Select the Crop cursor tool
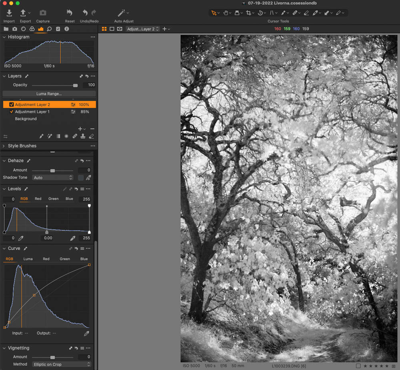The width and height of the screenshot is (400, 370). click(x=248, y=13)
